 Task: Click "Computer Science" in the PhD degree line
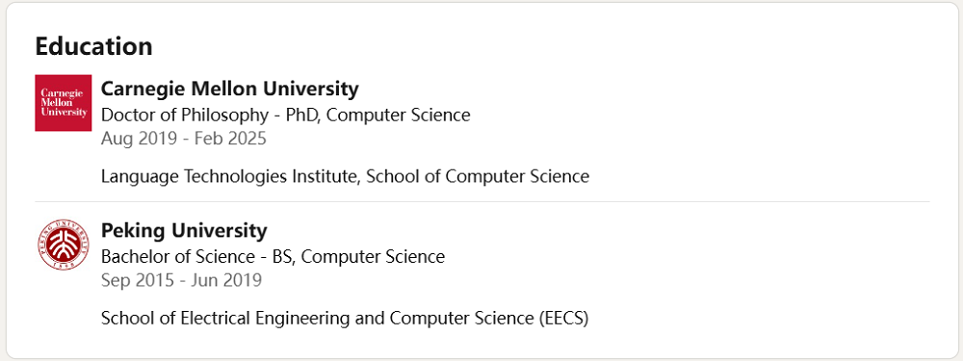click(398, 115)
